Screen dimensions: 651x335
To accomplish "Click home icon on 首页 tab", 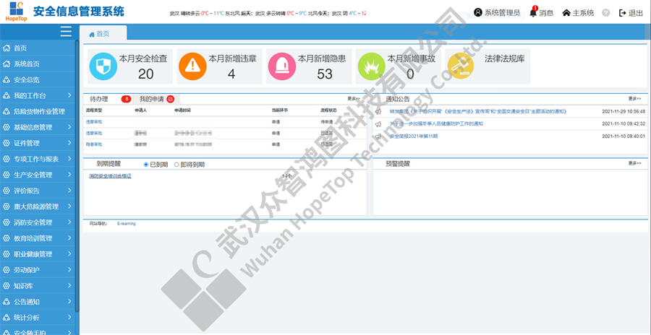I will (x=92, y=35).
